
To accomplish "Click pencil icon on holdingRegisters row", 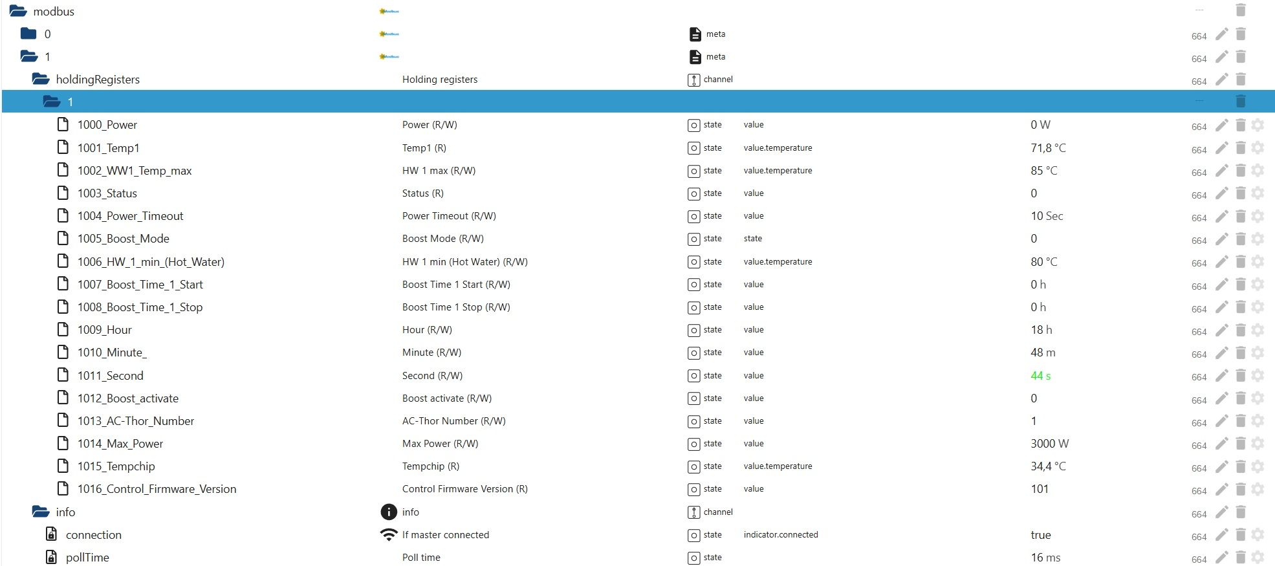I will [1221, 80].
